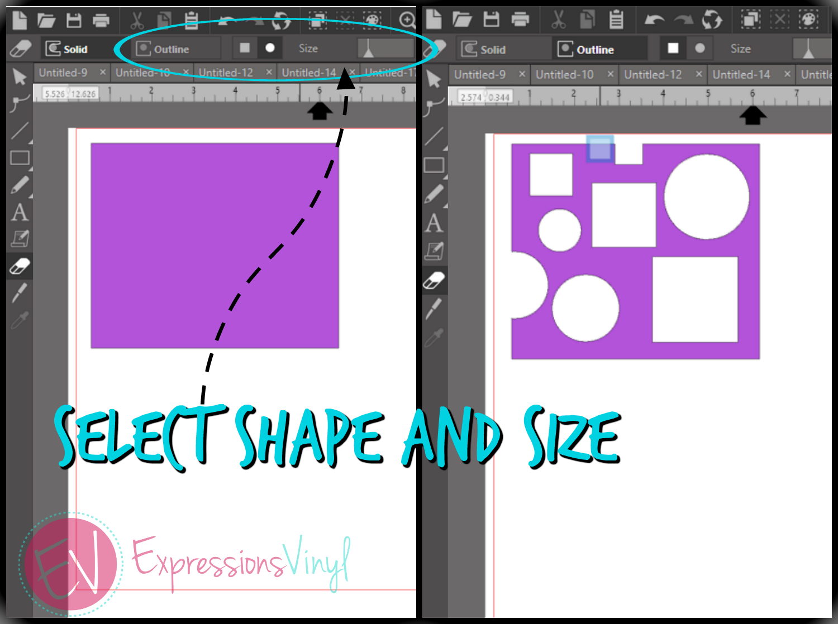The height and width of the screenshot is (624, 838).
Task: Save document icon in left panel toolbar
Action: pos(74,21)
